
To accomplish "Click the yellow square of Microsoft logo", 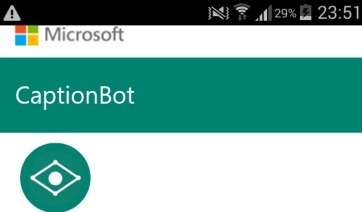I will (x=33, y=40).
